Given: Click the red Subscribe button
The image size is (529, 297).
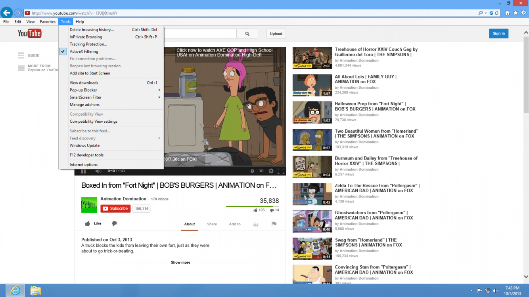Looking at the screenshot, I should [x=115, y=209].
